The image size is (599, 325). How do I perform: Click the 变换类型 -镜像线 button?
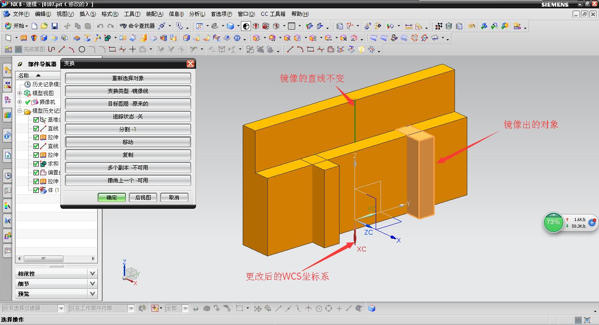[x=128, y=91]
